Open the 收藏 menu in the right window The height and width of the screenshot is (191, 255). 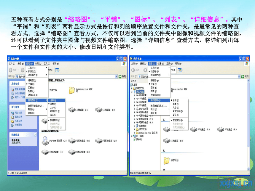[x=161, y=63]
